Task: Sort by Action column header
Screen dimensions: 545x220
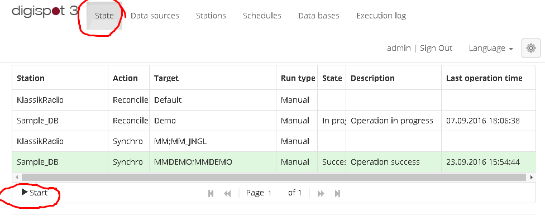Action: pos(128,78)
